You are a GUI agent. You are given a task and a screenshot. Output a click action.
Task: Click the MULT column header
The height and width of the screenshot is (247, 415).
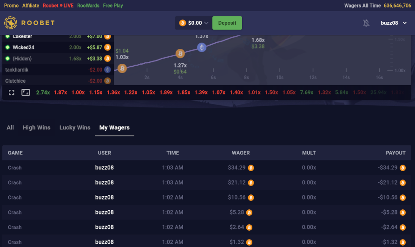[x=309, y=153]
